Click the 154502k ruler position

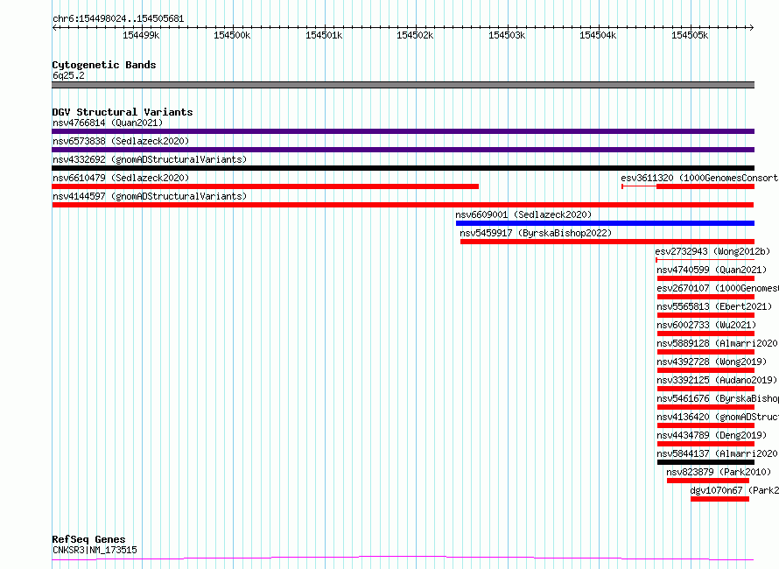tap(415, 35)
